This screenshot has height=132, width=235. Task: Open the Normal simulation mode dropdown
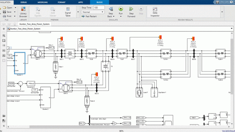[x=93, y=12]
